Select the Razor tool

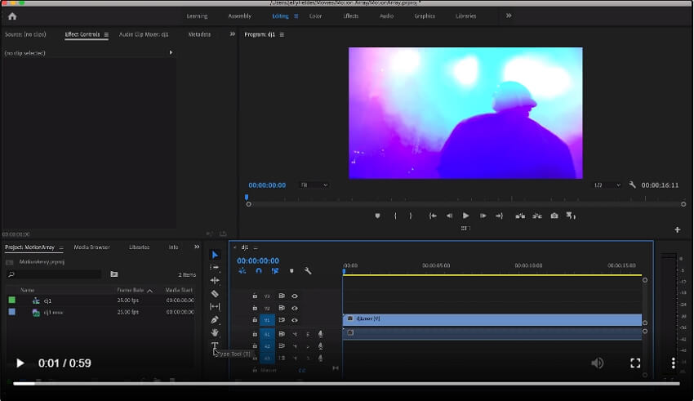215,293
